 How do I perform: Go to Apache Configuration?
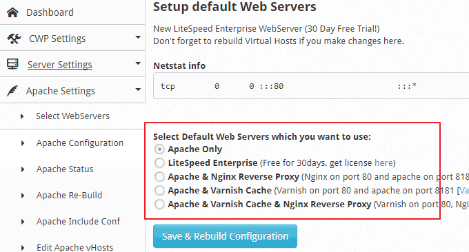[x=80, y=143]
